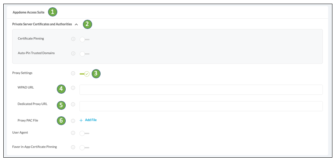Image resolution: width=335 pixels, height=165 pixels.
Task: Click Add File for Proxy PAC
Action: (x=91, y=120)
